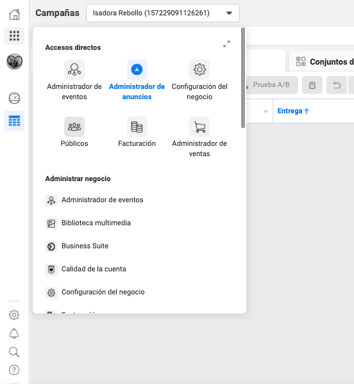Viewport: 354px width, 384px height.
Task: Open the home icon in left sidebar
Action: point(14,15)
